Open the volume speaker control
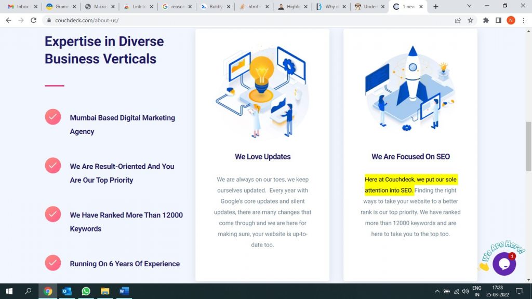Image resolution: width=532 pixels, height=299 pixels. 465,291
